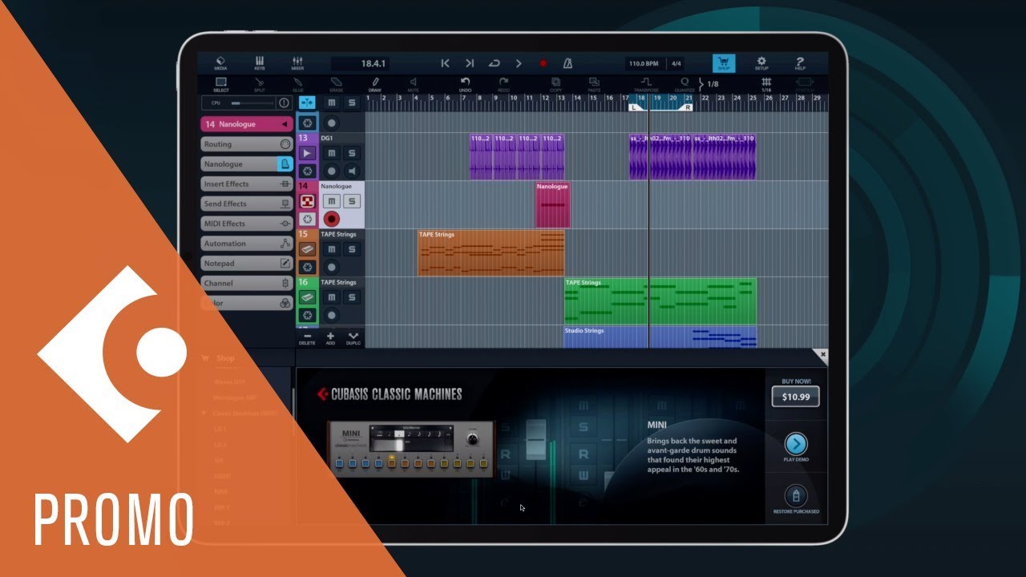Open the Help question mark
The height and width of the screenshot is (577, 1026).
[800, 63]
